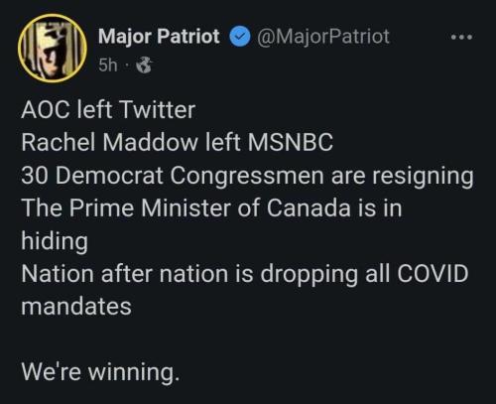Open the three-dots more options menu
This screenshot has width=496, height=404.
(461, 37)
